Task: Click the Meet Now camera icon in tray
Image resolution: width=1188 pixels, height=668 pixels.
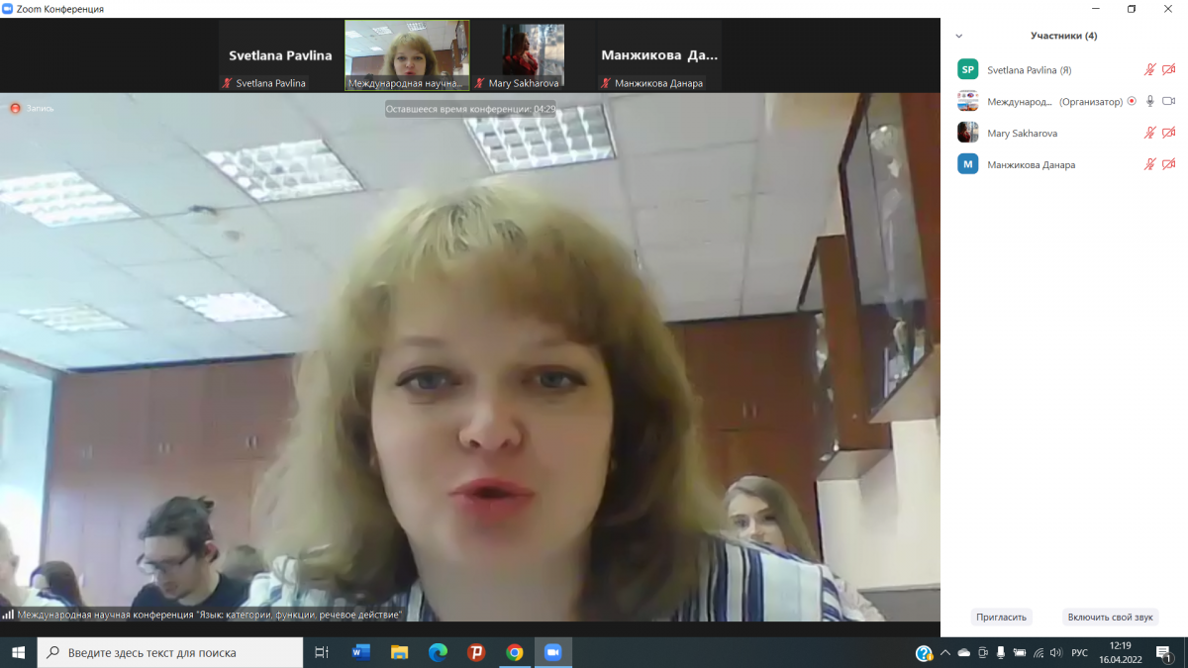Action: (982, 652)
